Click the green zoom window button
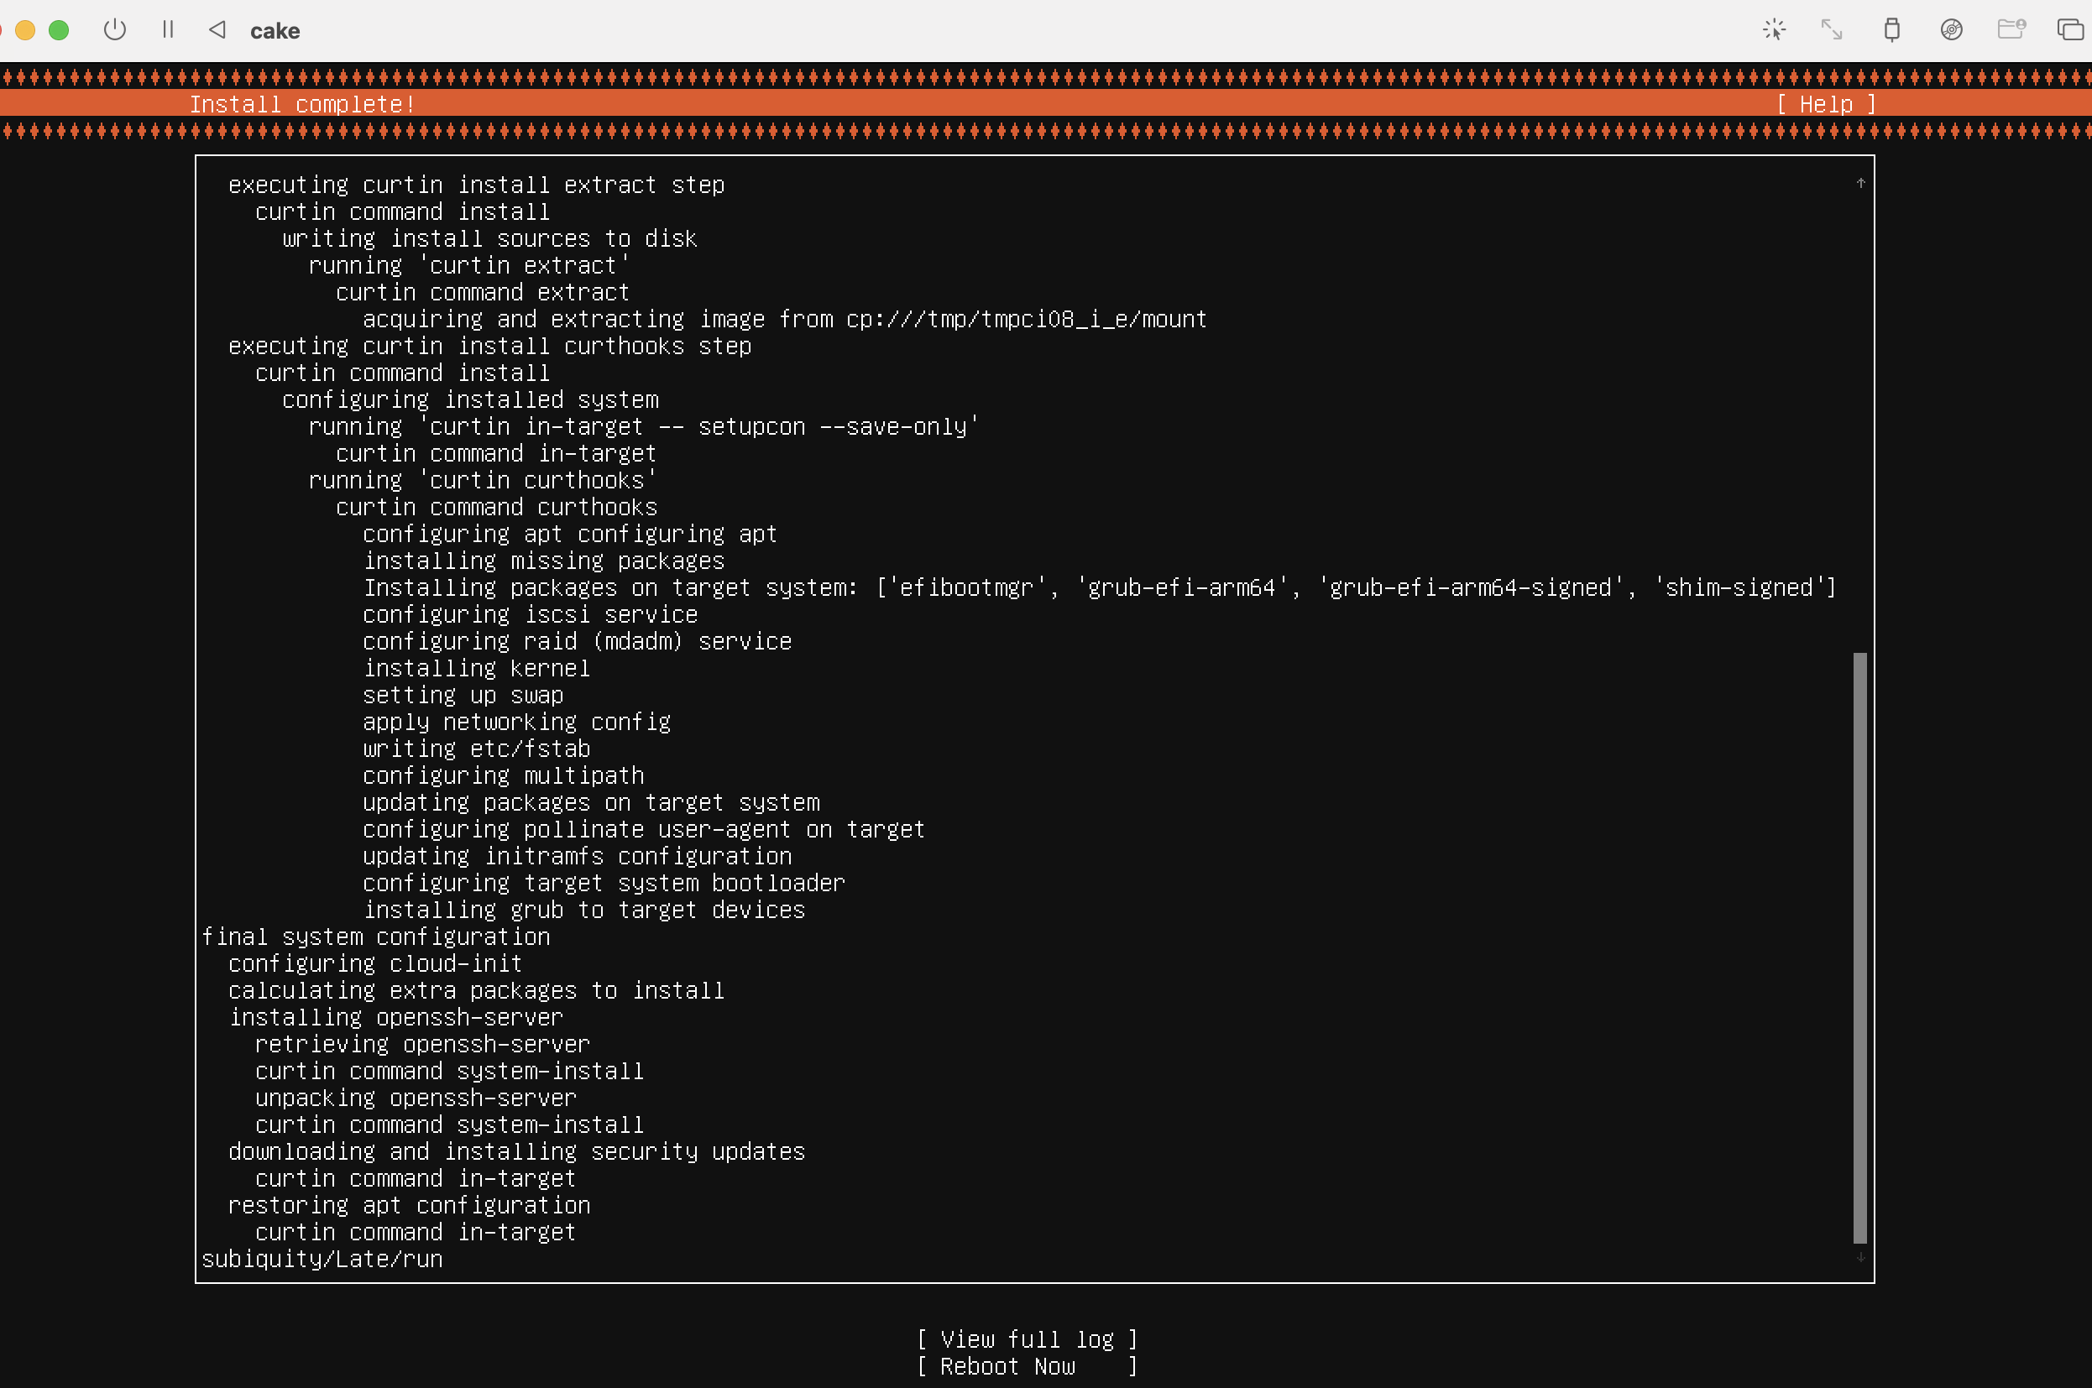 (x=60, y=30)
